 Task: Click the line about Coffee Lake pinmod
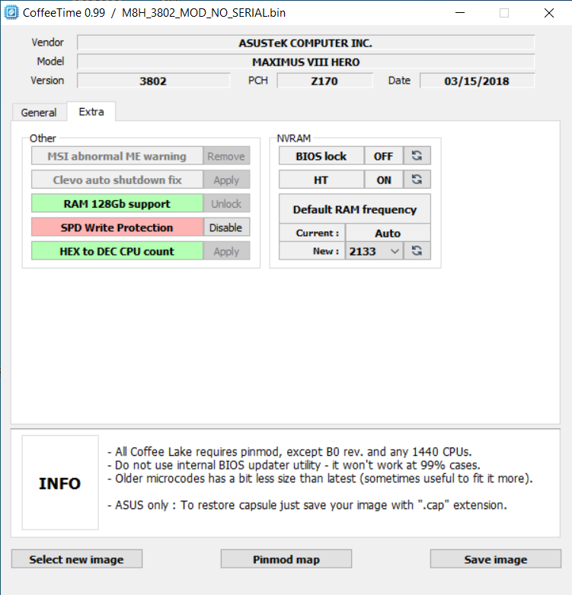point(289,451)
